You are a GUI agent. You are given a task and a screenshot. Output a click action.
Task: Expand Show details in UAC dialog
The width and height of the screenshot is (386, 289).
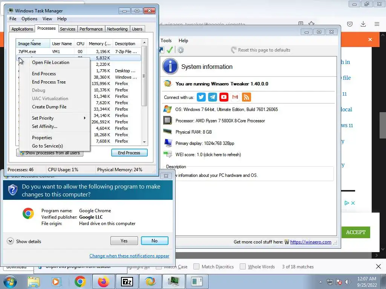(10, 241)
